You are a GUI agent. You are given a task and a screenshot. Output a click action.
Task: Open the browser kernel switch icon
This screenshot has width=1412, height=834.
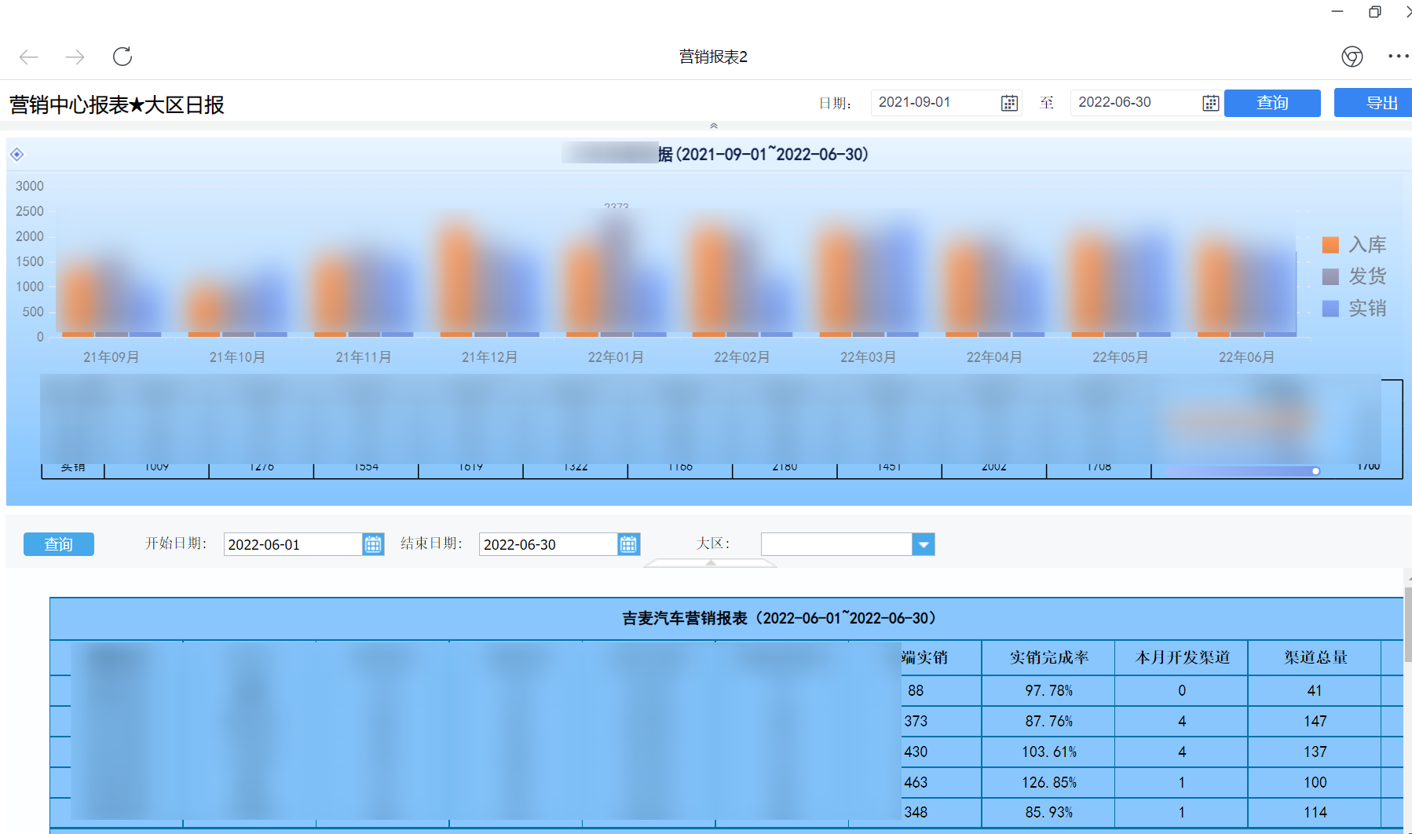(x=1352, y=57)
